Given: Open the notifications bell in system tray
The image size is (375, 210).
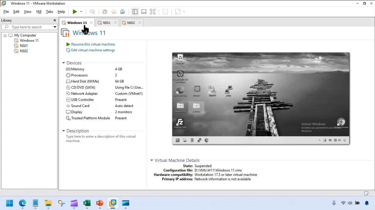Looking at the screenshot, I should 367,203.
